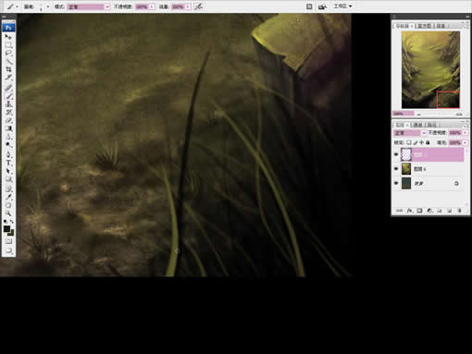Open the brush mode dropdown in options bar
This screenshot has height=354, width=472.
pos(89,6)
